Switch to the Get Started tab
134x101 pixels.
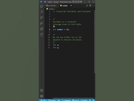[x=51, y=6]
